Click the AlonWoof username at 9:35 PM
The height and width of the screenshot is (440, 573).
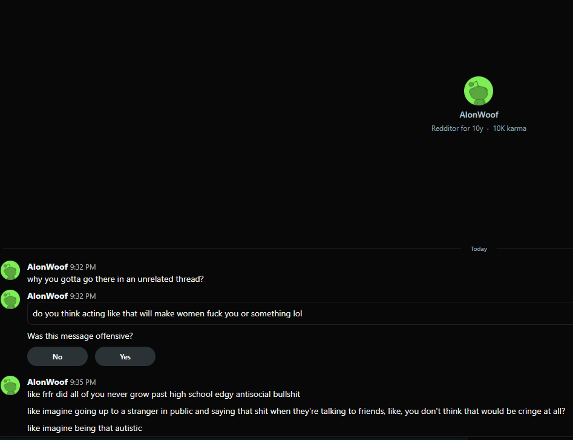[x=47, y=382]
